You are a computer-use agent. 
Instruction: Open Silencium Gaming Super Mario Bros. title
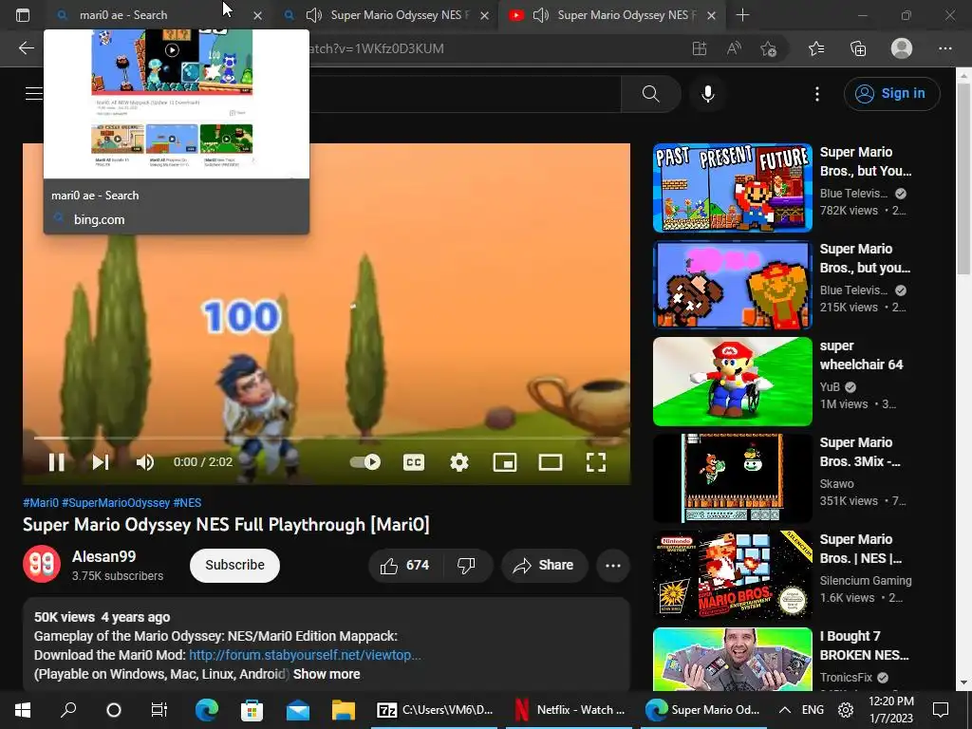click(x=861, y=549)
